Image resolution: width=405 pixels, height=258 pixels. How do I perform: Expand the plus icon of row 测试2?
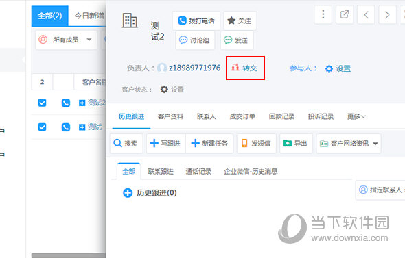click(82, 103)
